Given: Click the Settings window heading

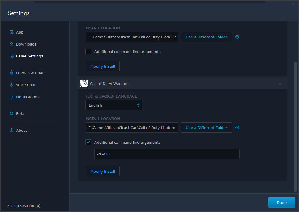Looking at the screenshot, I should click(19, 13).
